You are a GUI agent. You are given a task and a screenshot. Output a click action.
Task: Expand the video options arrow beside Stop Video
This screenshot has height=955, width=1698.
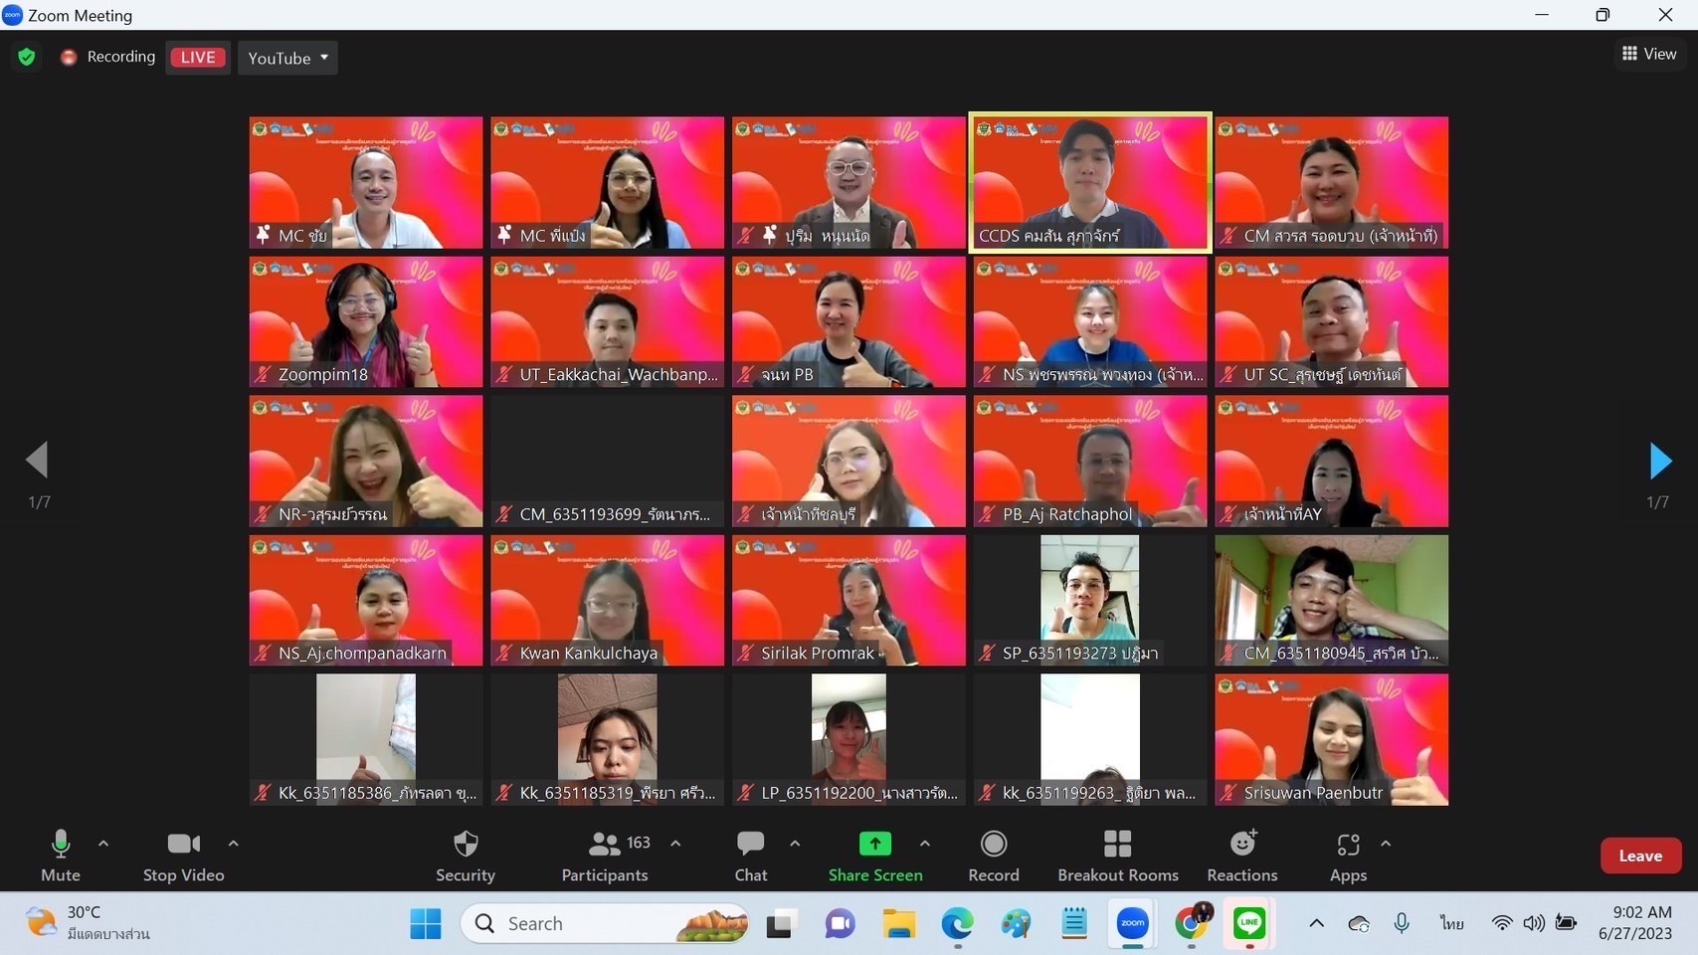233,844
